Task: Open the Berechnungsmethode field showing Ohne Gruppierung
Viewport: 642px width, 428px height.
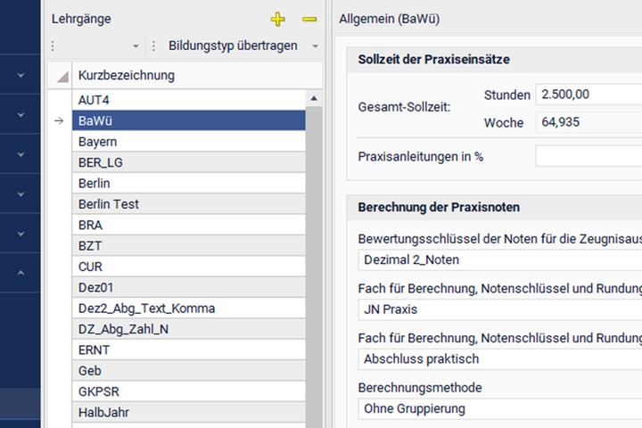Action: point(499,409)
